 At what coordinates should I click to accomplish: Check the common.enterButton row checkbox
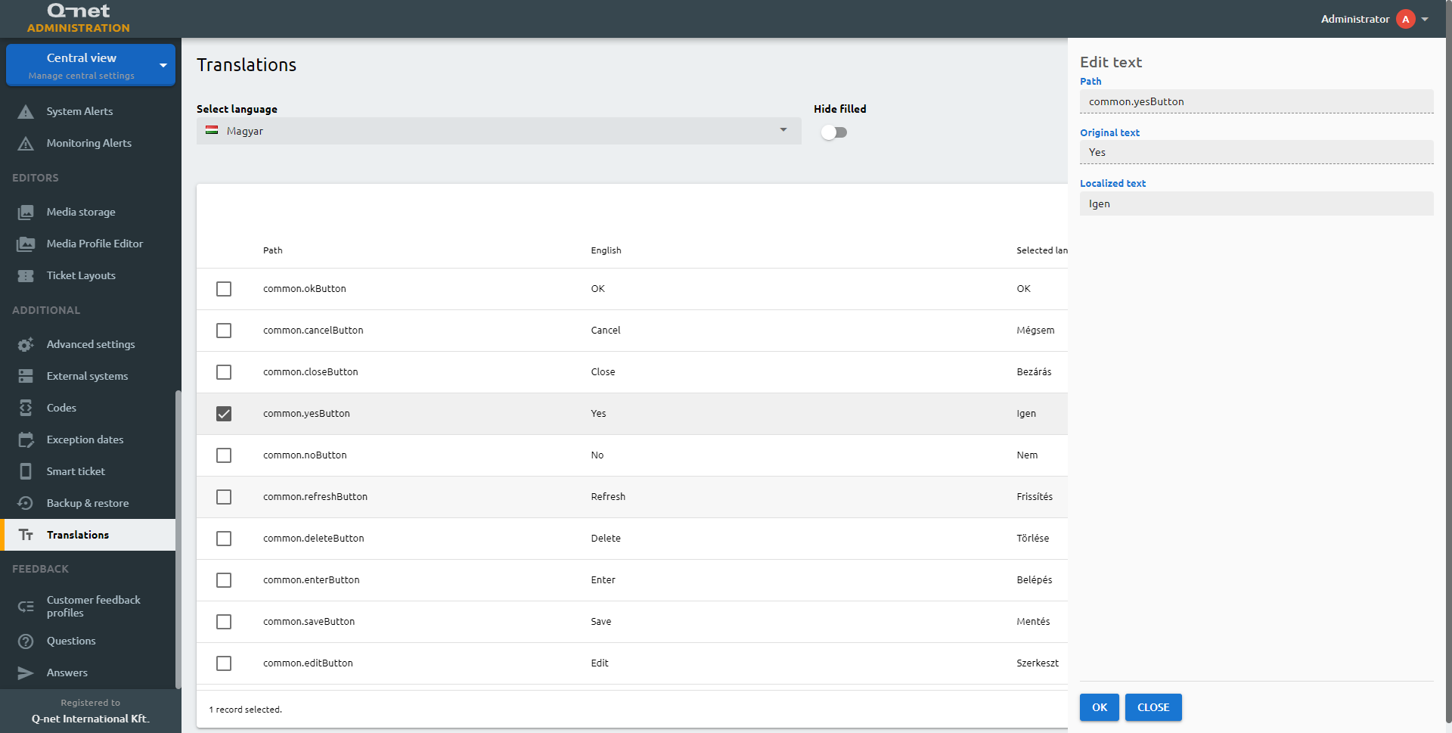[x=224, y=580]
